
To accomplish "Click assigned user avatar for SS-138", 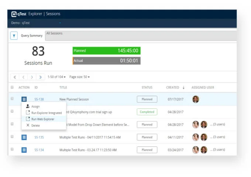I will click(x=196, y=99).
